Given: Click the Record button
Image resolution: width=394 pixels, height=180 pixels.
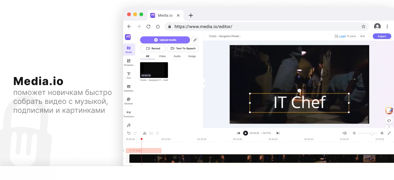Looking at the screenshot, I should click(x=153, y=48).
